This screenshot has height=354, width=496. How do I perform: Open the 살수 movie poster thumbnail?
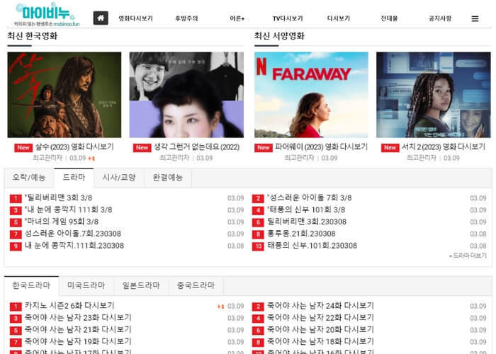tap(64, 95)
